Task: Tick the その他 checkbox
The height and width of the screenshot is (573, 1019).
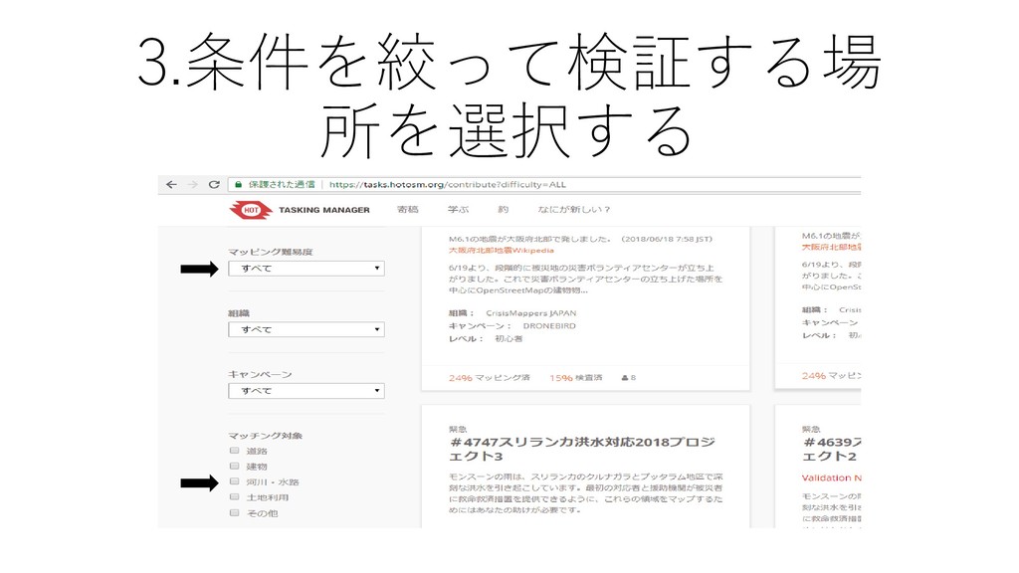Action: click(x=234, y=512)
